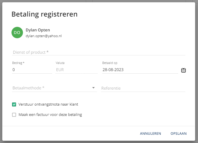Click the Annuleren button
This screenshot has height=143, width=198.
[150, 134]
